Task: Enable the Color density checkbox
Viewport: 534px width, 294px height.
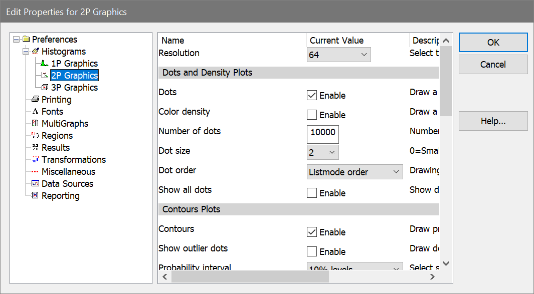Action: (x=312, y=115)
